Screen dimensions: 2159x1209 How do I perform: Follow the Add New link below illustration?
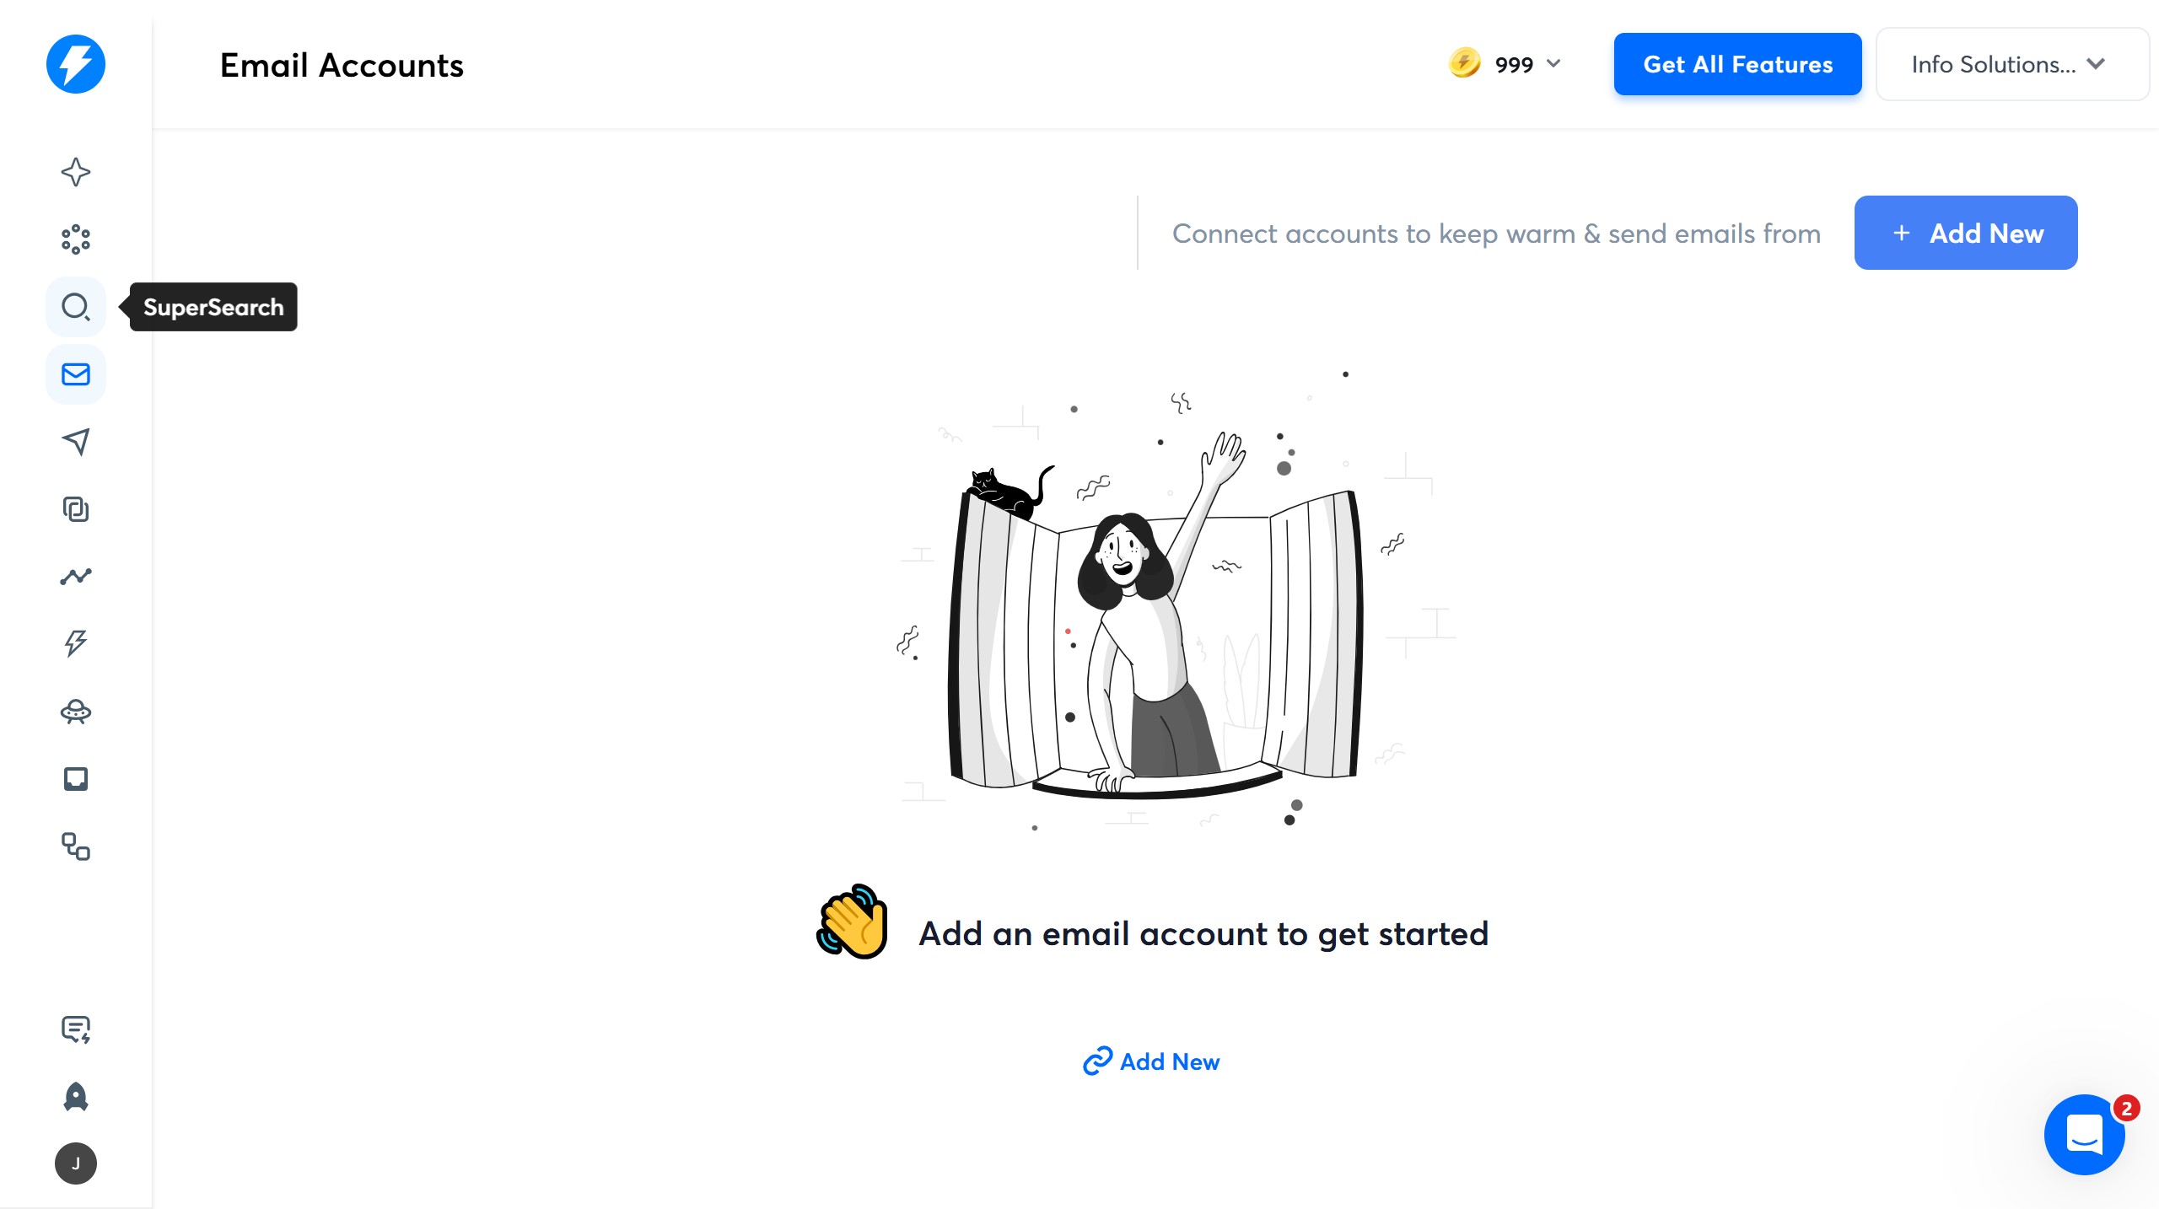click(x=1151, y=1061)
